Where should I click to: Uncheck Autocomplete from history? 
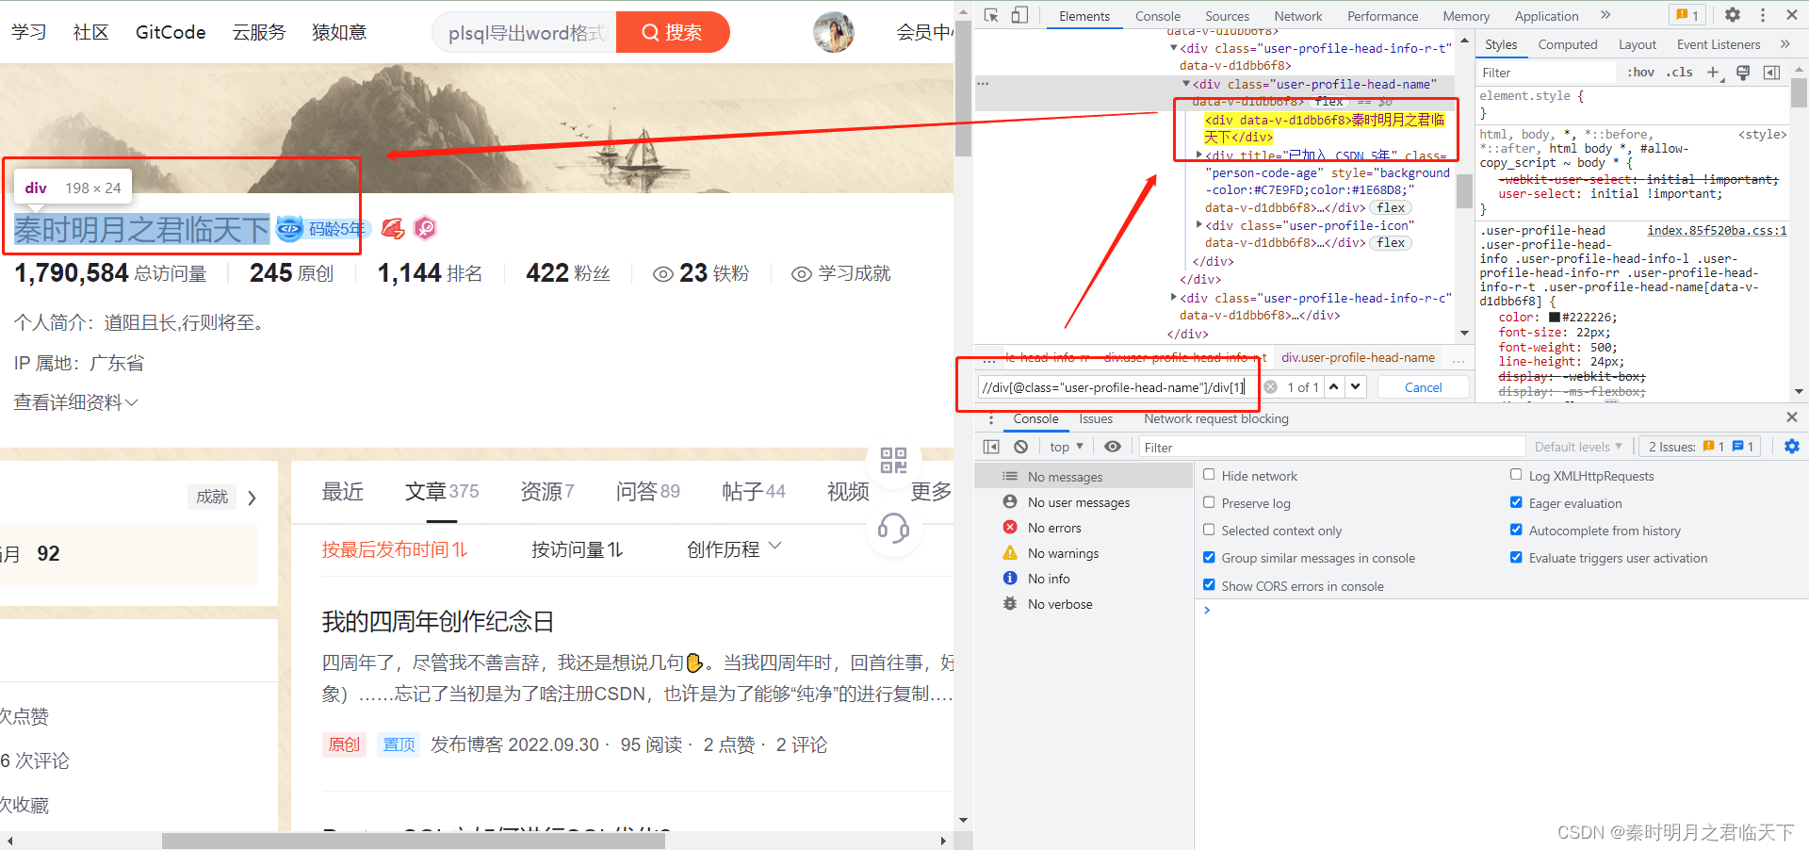(x=1516, y=530)
